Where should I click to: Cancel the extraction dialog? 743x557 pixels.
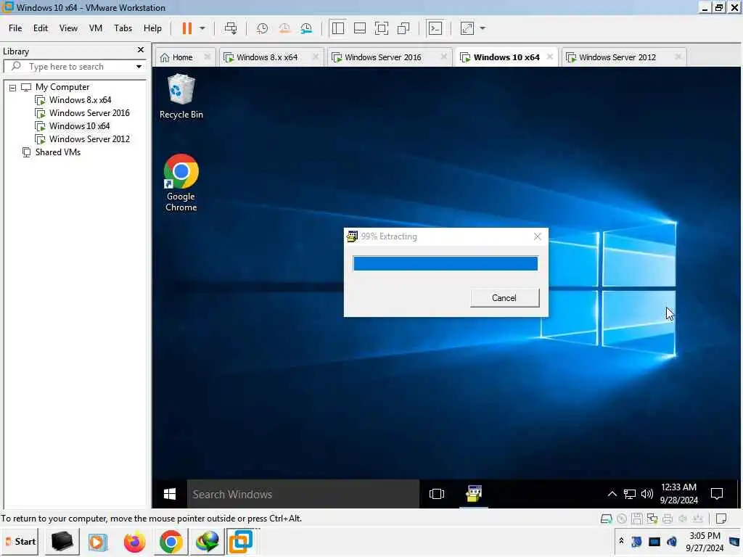(x=505, y=298)
